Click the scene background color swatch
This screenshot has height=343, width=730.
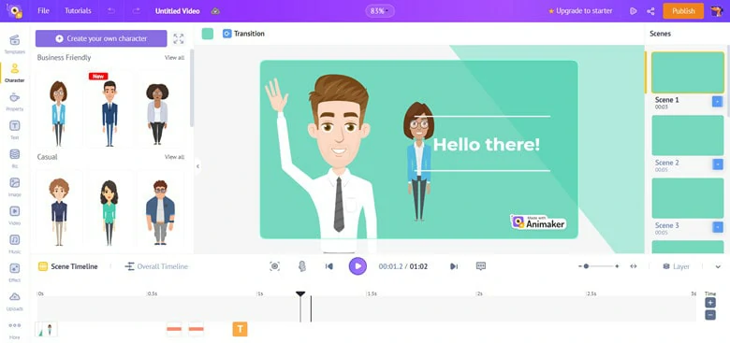pos(208,34)
